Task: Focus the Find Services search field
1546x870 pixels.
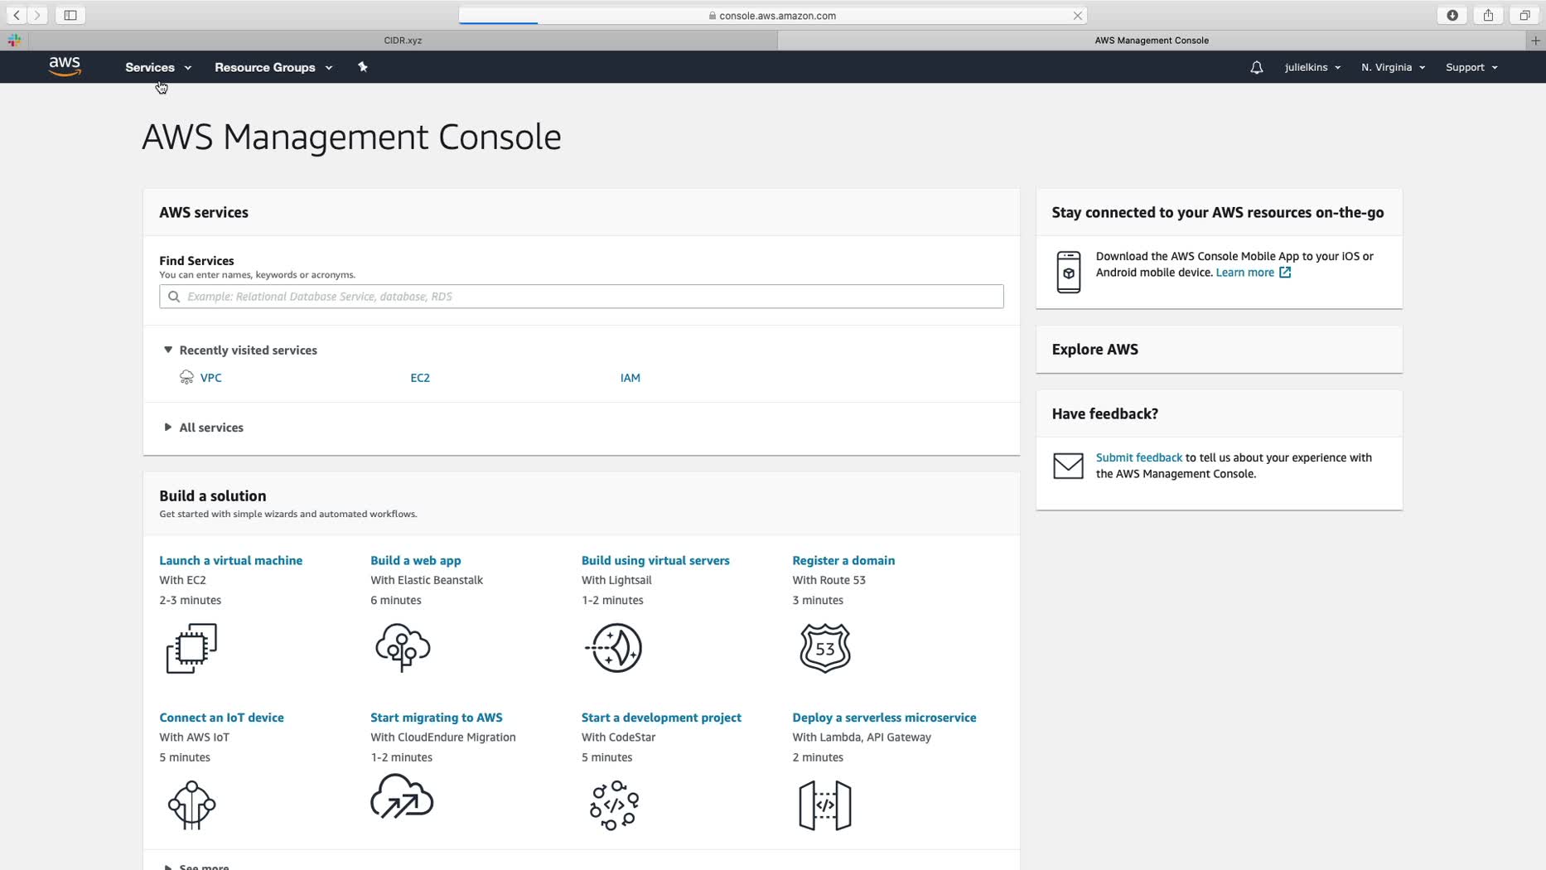Action: [582, 297]
